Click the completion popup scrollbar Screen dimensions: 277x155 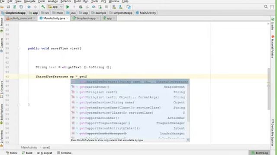[x=188, y=103]
